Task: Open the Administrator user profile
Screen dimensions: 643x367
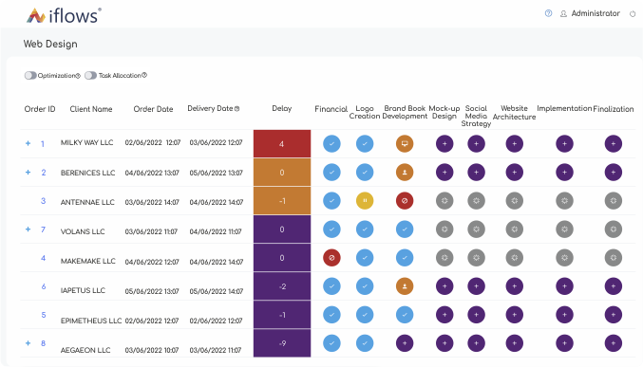Action: (590, 13)
